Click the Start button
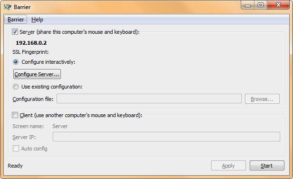 pos(267,166)
